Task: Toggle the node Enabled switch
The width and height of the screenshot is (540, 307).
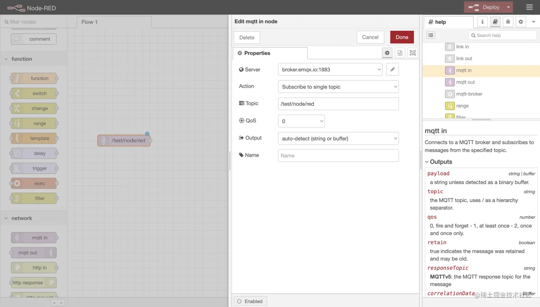Action: [x=250, y=301]
